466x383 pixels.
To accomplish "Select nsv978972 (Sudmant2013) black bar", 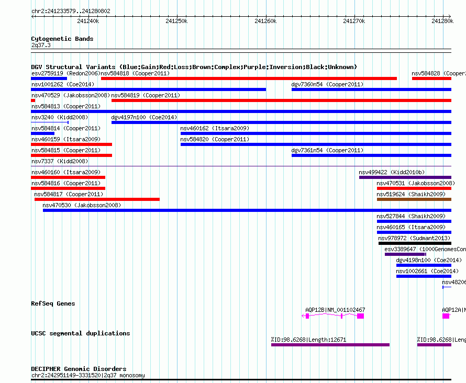I will [415, 243].
